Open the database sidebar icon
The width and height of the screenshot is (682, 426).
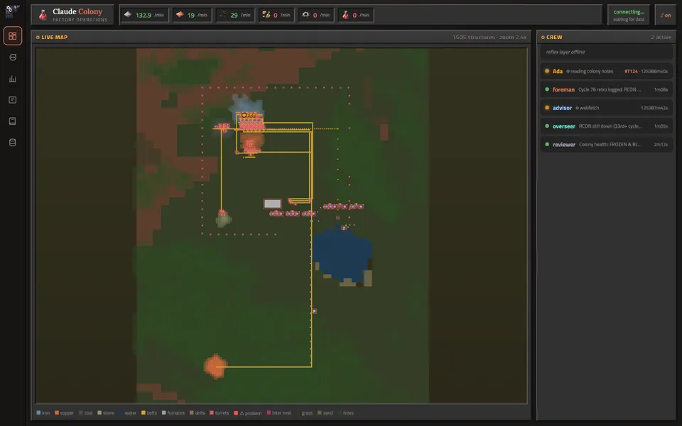(x=13, y=143)
